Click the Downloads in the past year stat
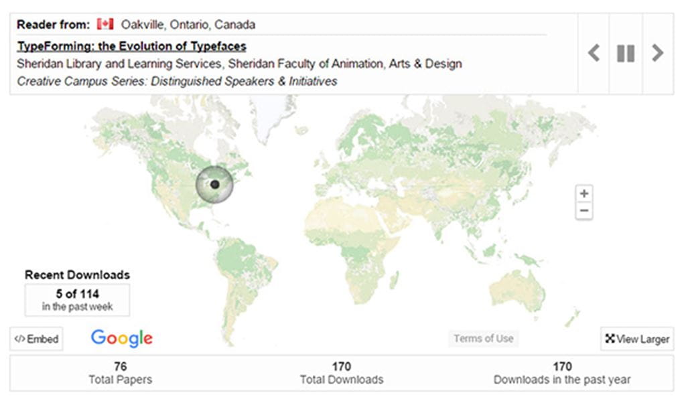 pos(562,373)
